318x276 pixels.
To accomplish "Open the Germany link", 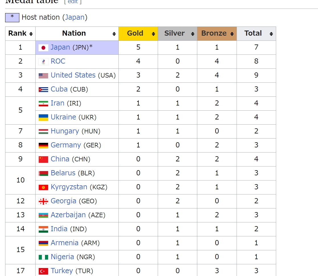I will [x=66, y=145].
